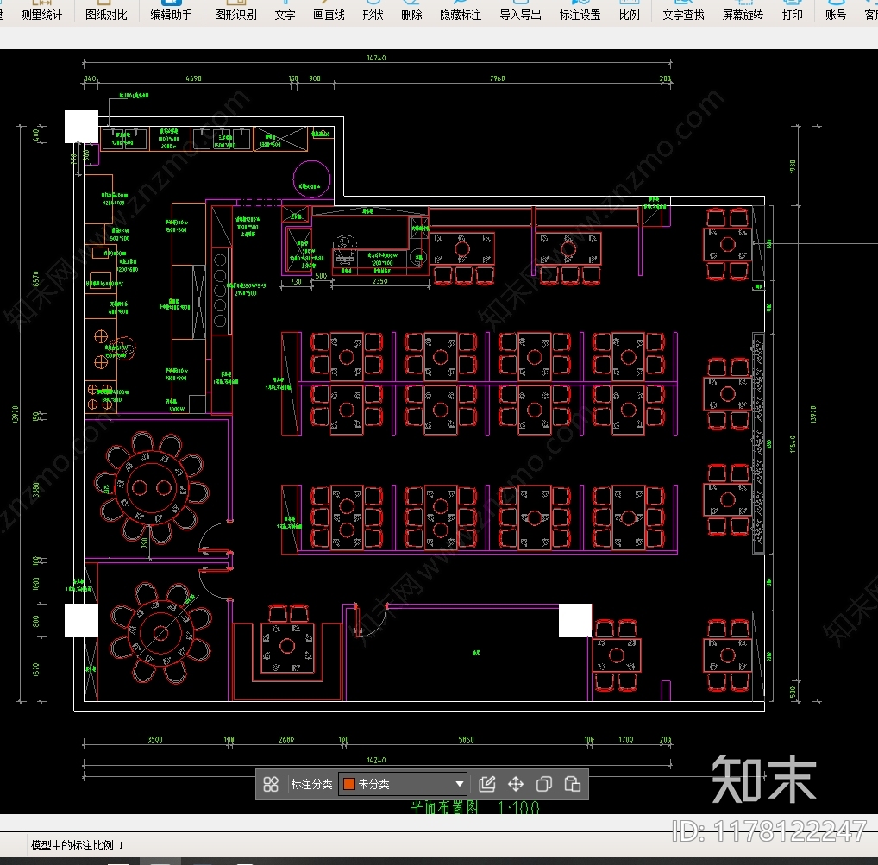This screenshot has height=865, width=878.
Task: Select the 5850 dimension text at bottom
Action: click(467, 740)
